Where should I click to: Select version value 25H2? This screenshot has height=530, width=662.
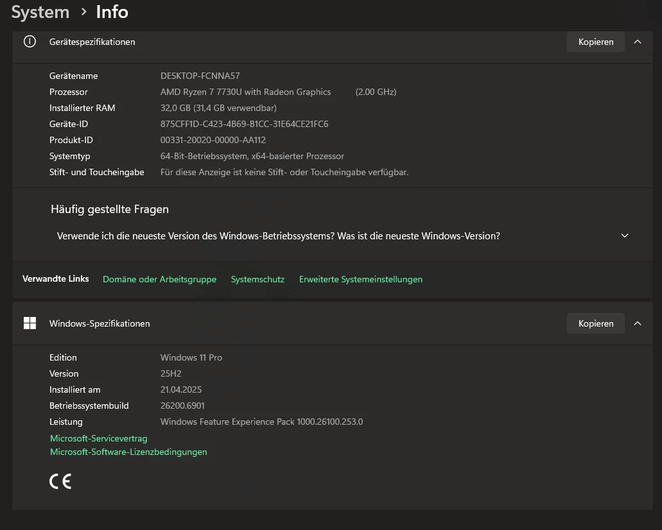click(171, 373)
